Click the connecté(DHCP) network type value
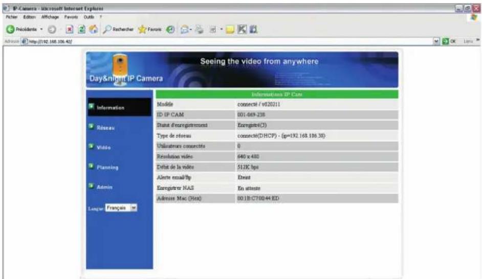The width and height of the screenshot is (482, 279). point(281,135)
